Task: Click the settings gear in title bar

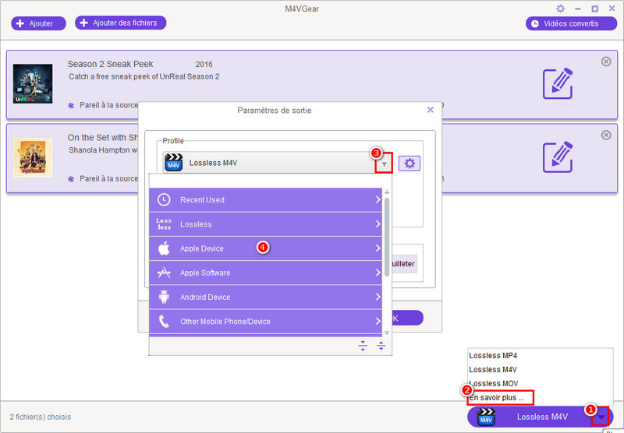Action: (x=560, y=9)
